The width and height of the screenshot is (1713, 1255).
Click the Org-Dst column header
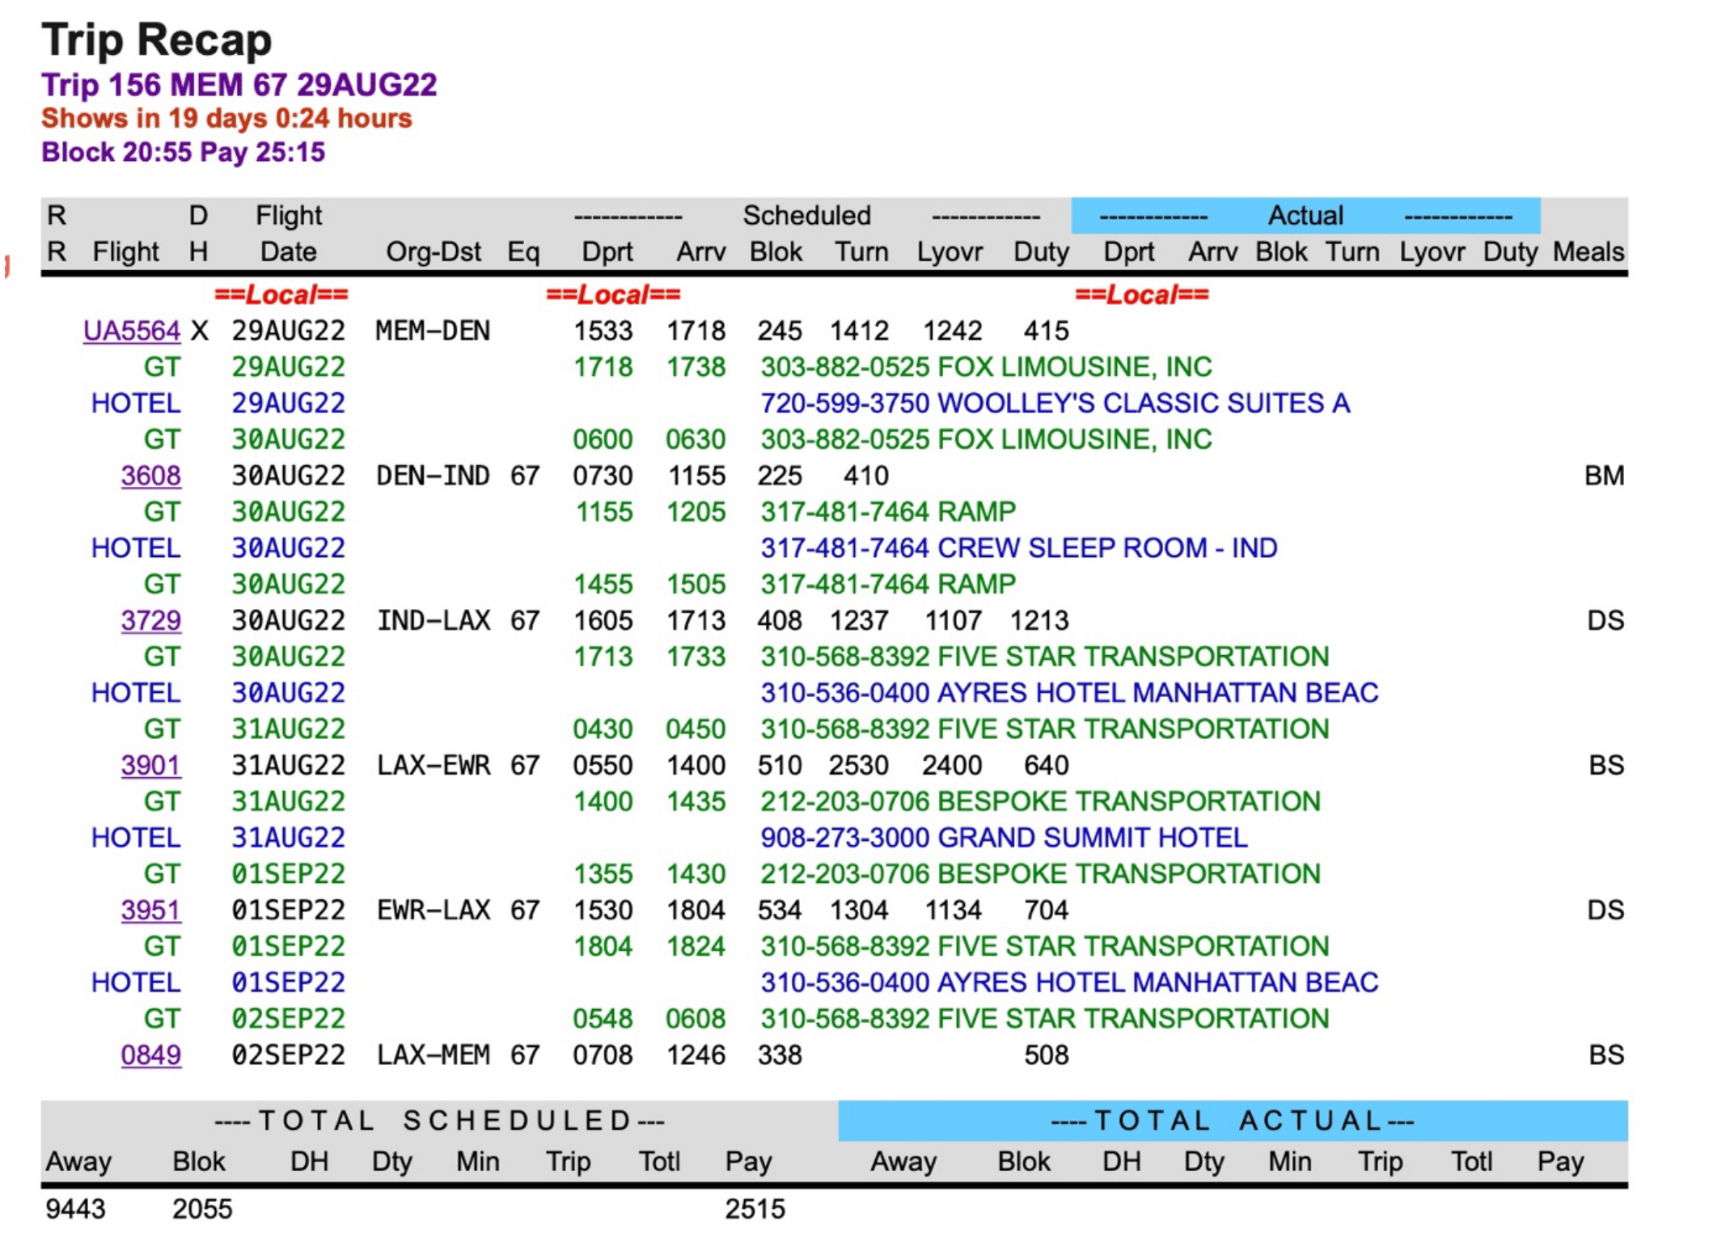pos(433,251)
